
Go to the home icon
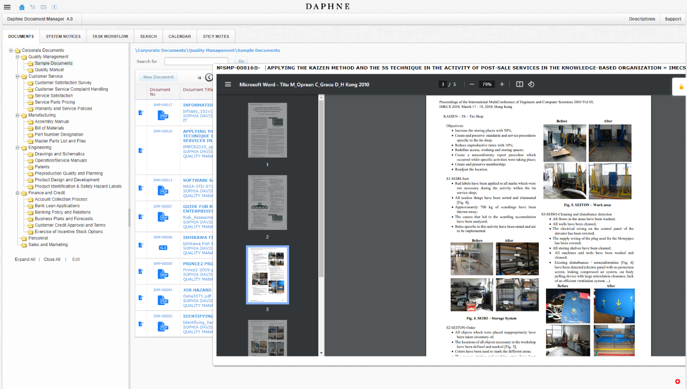pos(22,7)
